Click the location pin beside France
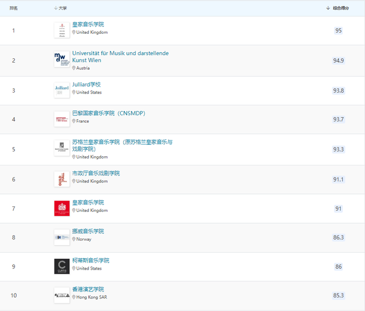The height and width of the screenshot is (311, 365). (74, 121)
